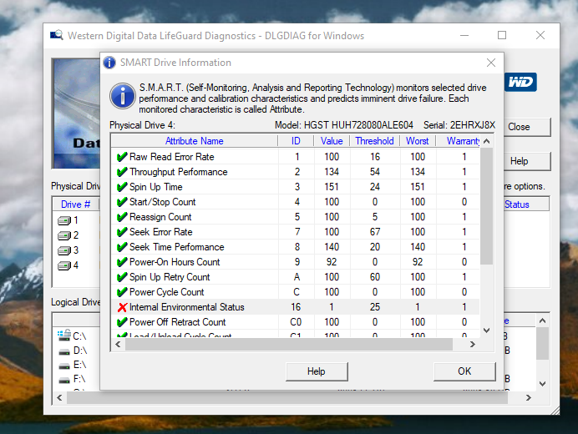578x434 pixels.
Task: Click main window horizontal scroll-left arrow
Action: (x=59, y=398)
